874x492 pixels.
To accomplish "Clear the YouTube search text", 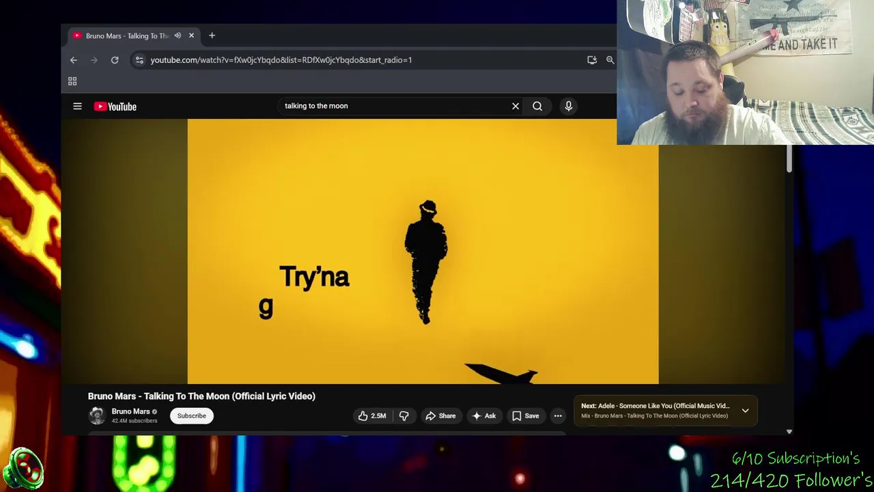I will pos(516,106).
